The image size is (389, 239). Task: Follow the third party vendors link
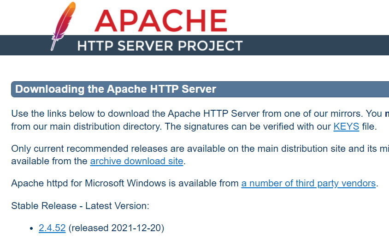[308, 183]
